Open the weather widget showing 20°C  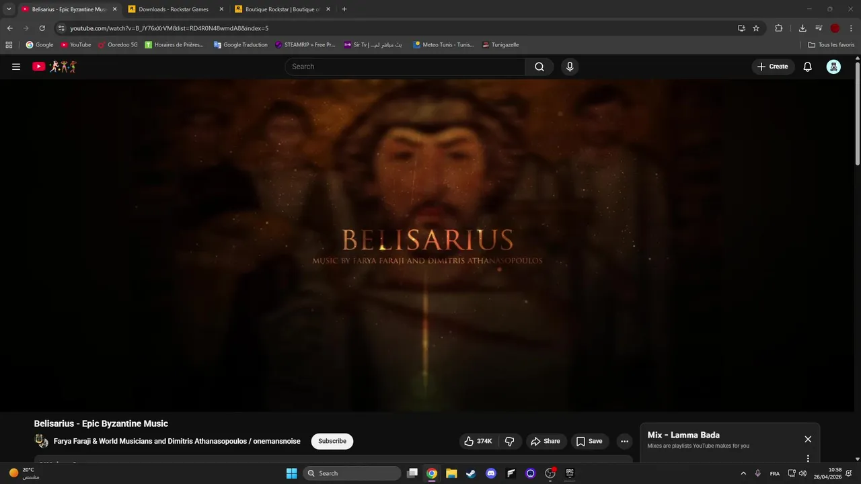[25, 473]
